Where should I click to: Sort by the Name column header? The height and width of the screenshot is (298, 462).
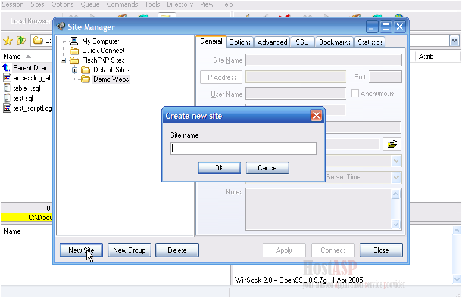[12, 57]
